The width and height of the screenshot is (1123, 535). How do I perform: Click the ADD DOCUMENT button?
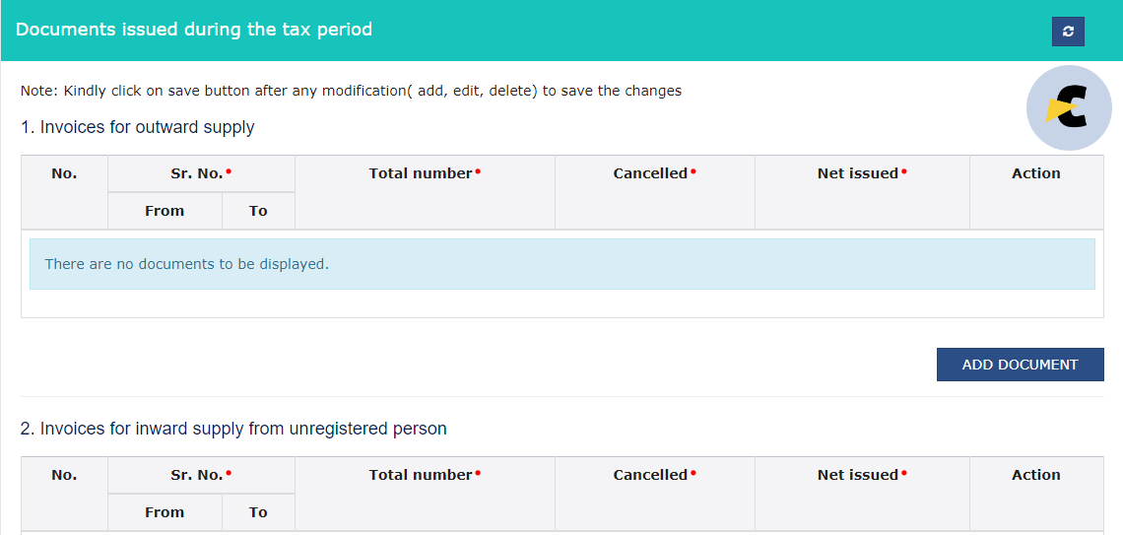(1020, 365)
